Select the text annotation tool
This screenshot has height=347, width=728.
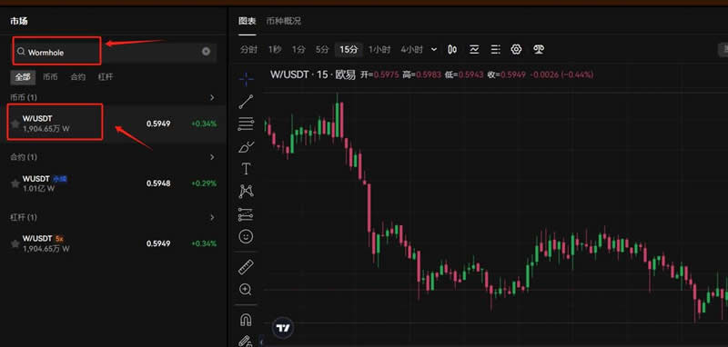(x=246, y=169)
